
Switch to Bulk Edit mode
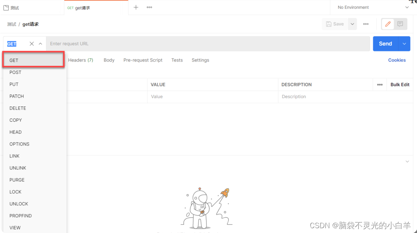pyautogui.click(x=400, y=85)
